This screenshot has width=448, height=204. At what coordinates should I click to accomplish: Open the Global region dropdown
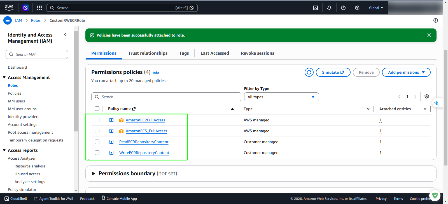[x=376, y=8]
